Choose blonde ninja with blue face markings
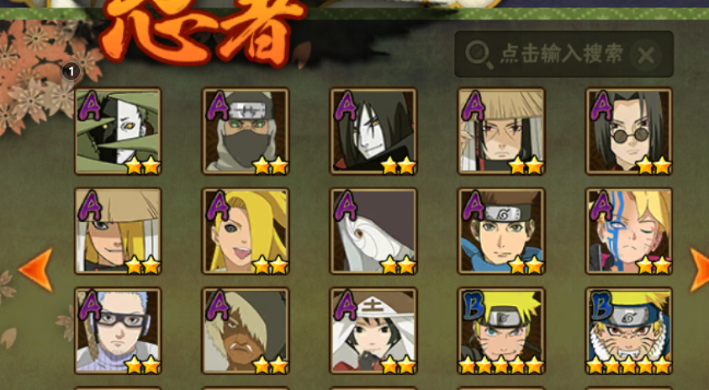709x390 pixels. point(628,231)
